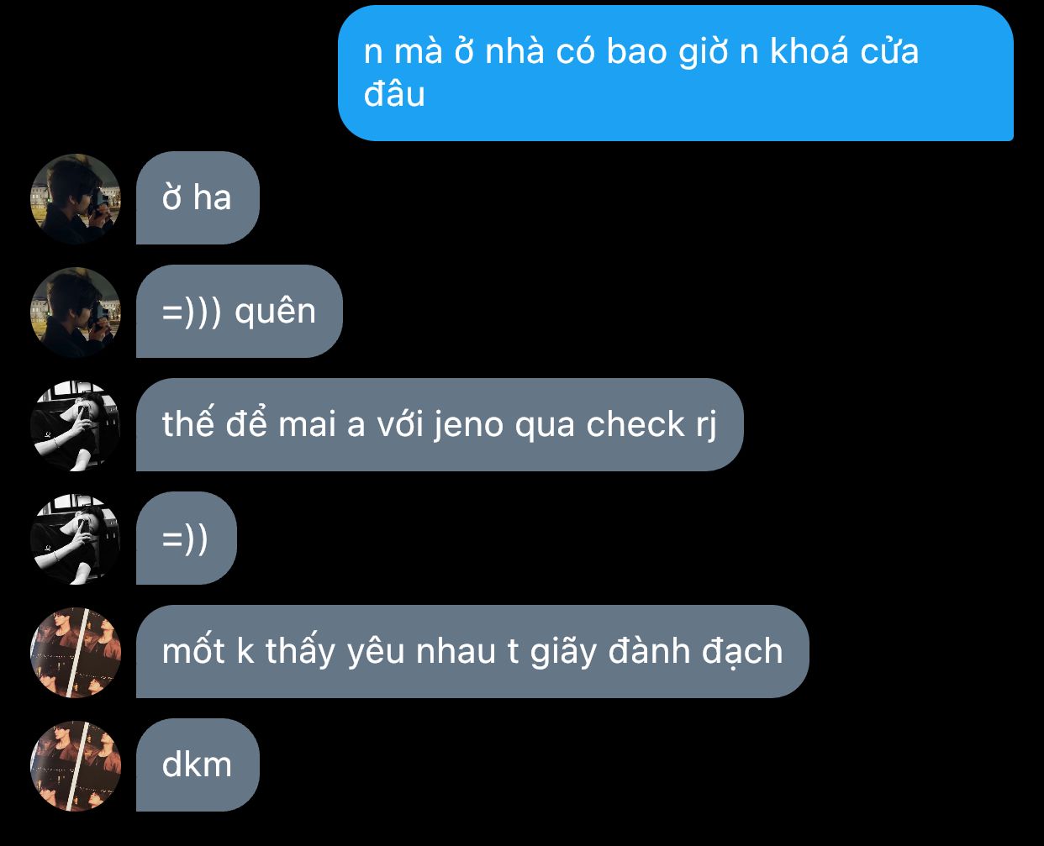
Task: Click the words 'check rj' in the message
Action: click(652, 425)
